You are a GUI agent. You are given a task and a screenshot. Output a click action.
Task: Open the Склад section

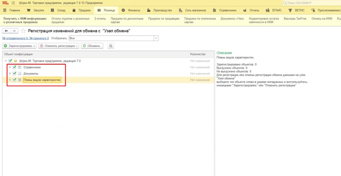(x=58, y=11)
